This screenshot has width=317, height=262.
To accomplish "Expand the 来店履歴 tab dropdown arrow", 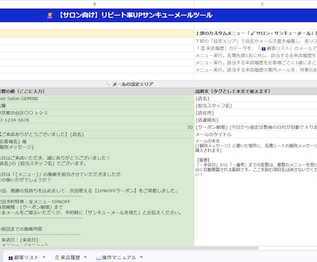I will coord(85,257).
